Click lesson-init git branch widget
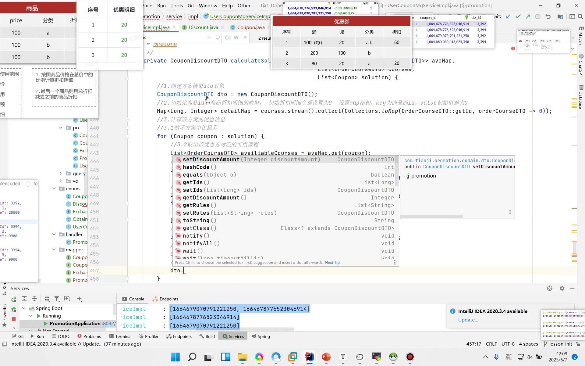The width and height of the screenshot is (585, 366). [558, 344]
